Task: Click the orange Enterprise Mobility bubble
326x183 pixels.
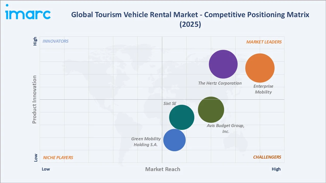Action: coord(260,68)
